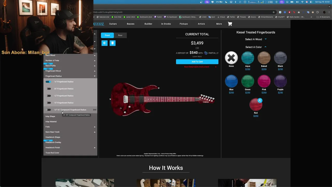Open Basses menu
Screen dimensions: 332x187
(x=130, y=24)
